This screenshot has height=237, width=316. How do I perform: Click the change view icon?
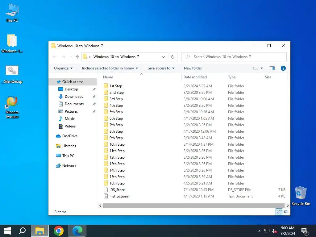pos(255,68)
